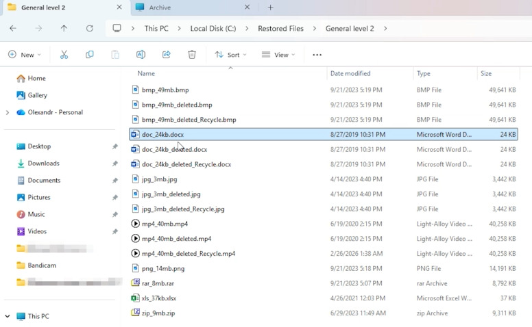532x327 pixels.
Task: Click the archive icon of rar_8mb.rar
Action: pos(135,283)
